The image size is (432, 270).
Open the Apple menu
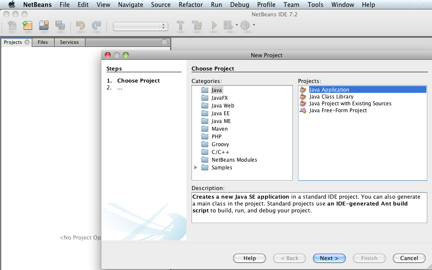pos(12,5)
